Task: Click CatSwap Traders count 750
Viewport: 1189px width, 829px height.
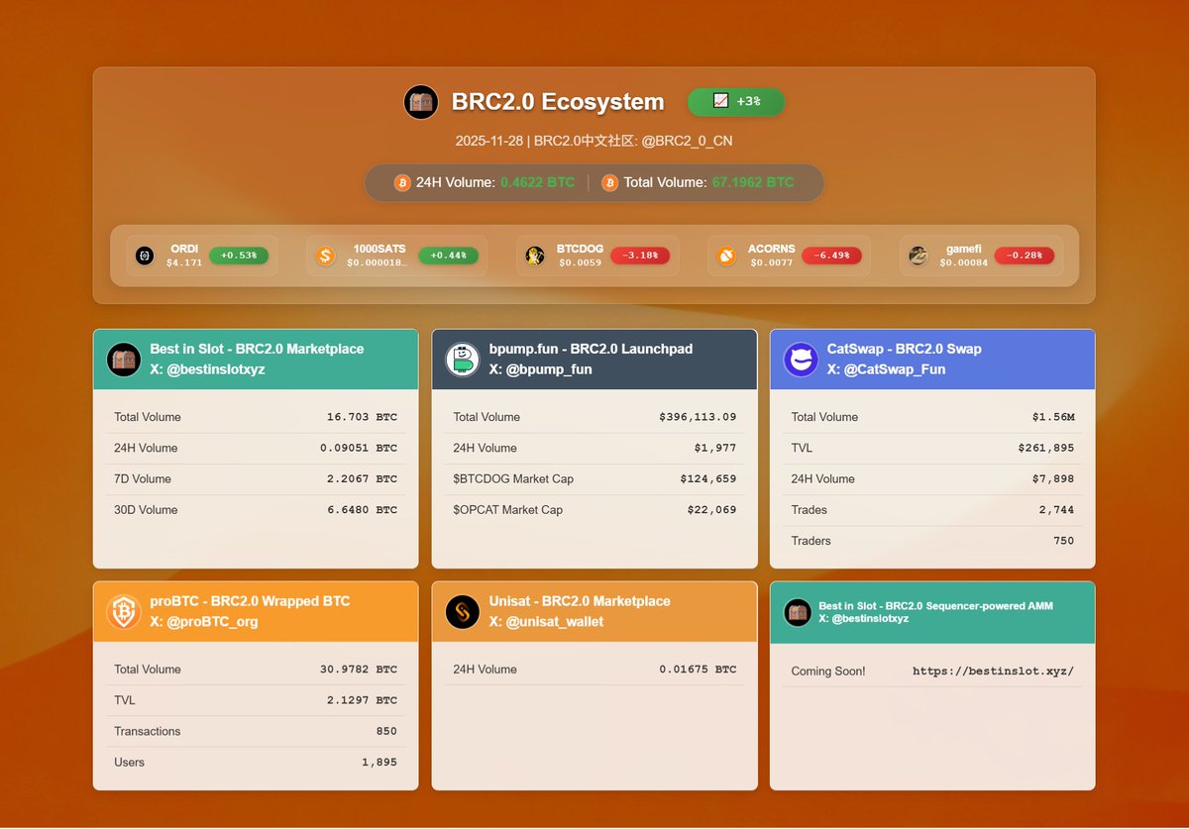Action: pyautogui.click(x=1064, y=541)
